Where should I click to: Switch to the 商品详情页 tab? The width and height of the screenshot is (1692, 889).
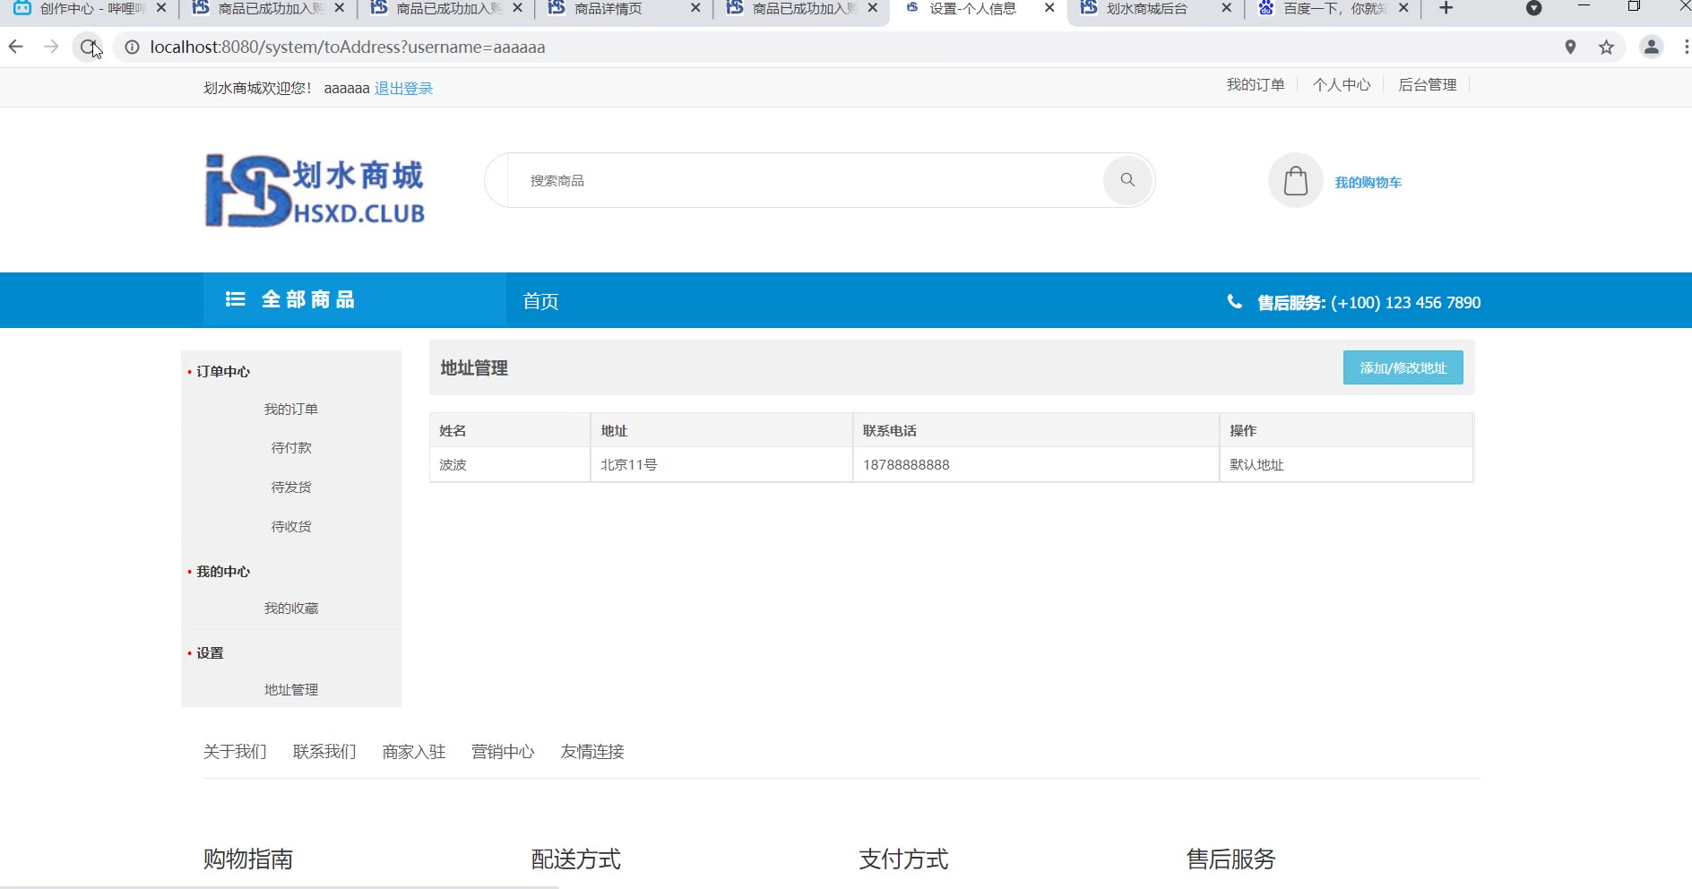[x=608, y=9]
